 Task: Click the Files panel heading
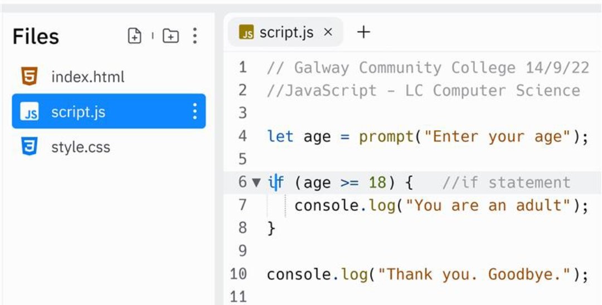[36, 36]
